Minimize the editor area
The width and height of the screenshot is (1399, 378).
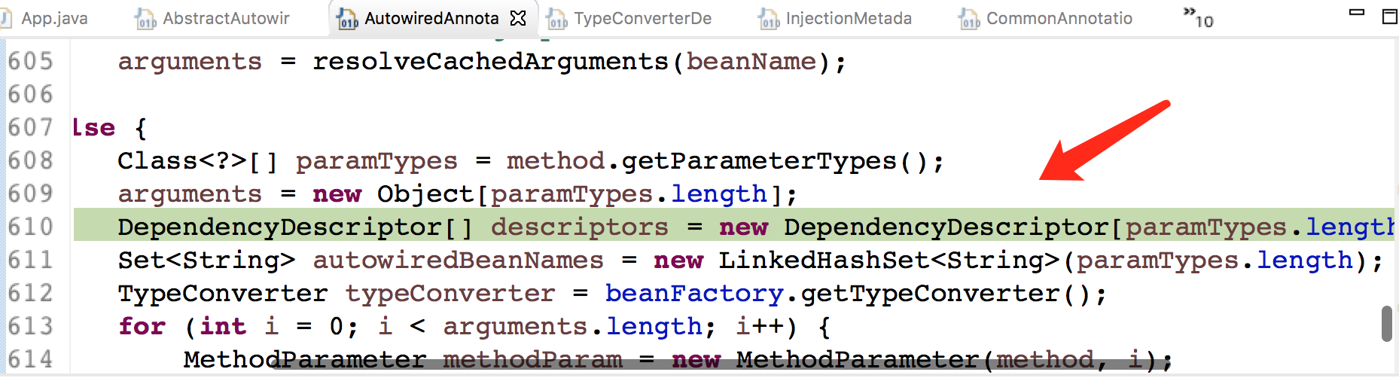[1357, 13]
